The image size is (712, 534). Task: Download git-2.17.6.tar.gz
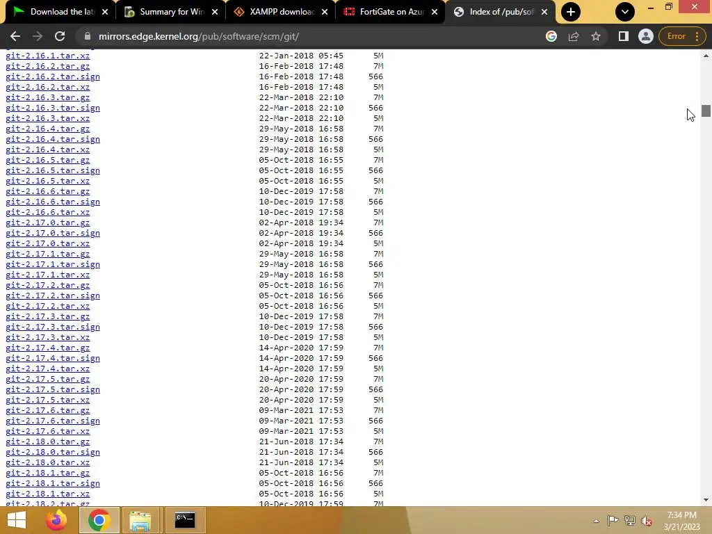[48, 410]
